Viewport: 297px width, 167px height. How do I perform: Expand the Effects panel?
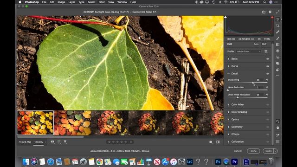click(228, 134)
